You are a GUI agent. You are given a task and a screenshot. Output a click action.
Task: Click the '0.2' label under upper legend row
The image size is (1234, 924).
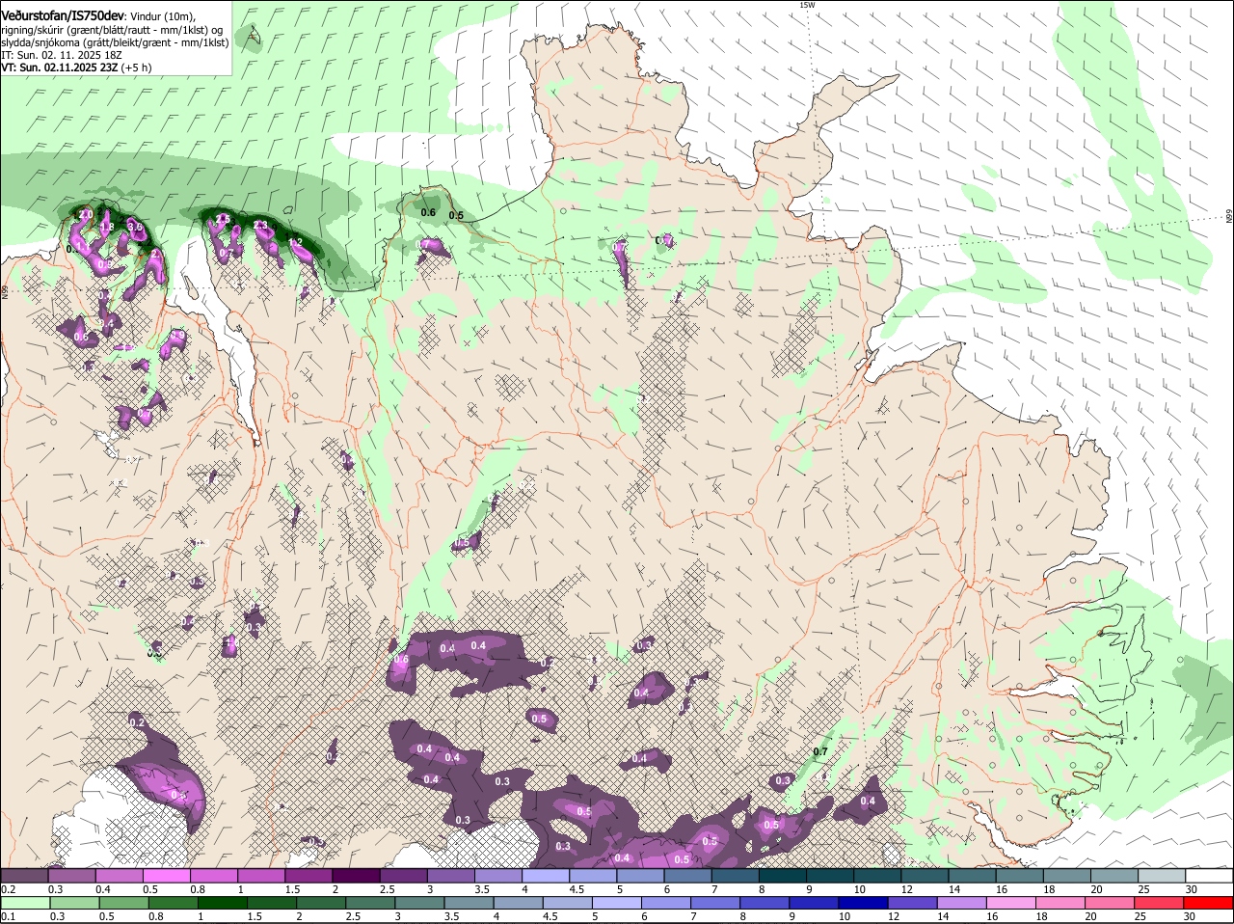8,889
